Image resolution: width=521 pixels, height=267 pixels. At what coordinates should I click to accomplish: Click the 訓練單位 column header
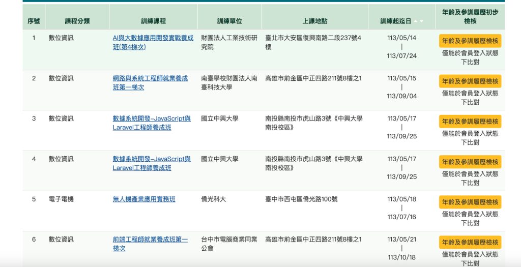click(x=229, y=21)
